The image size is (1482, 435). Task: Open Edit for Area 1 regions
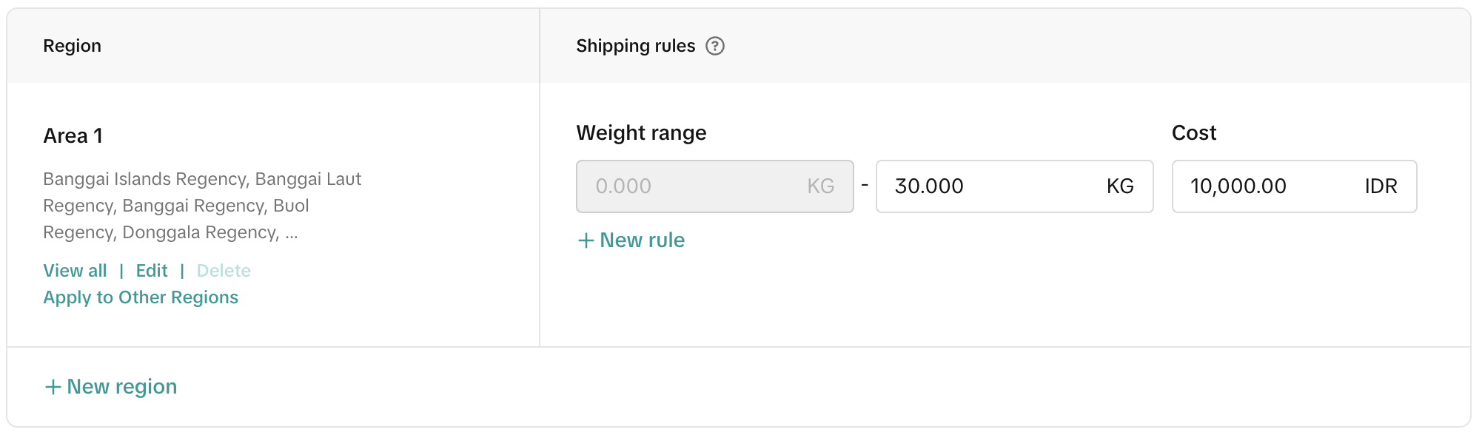(152, 271)
